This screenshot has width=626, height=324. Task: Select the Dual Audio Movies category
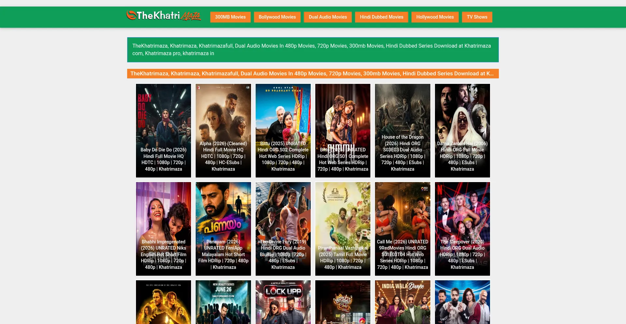click(328, 17)
